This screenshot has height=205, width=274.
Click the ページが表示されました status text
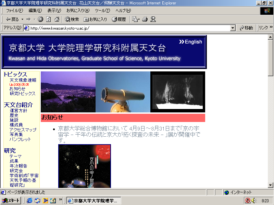click(26, 192)
